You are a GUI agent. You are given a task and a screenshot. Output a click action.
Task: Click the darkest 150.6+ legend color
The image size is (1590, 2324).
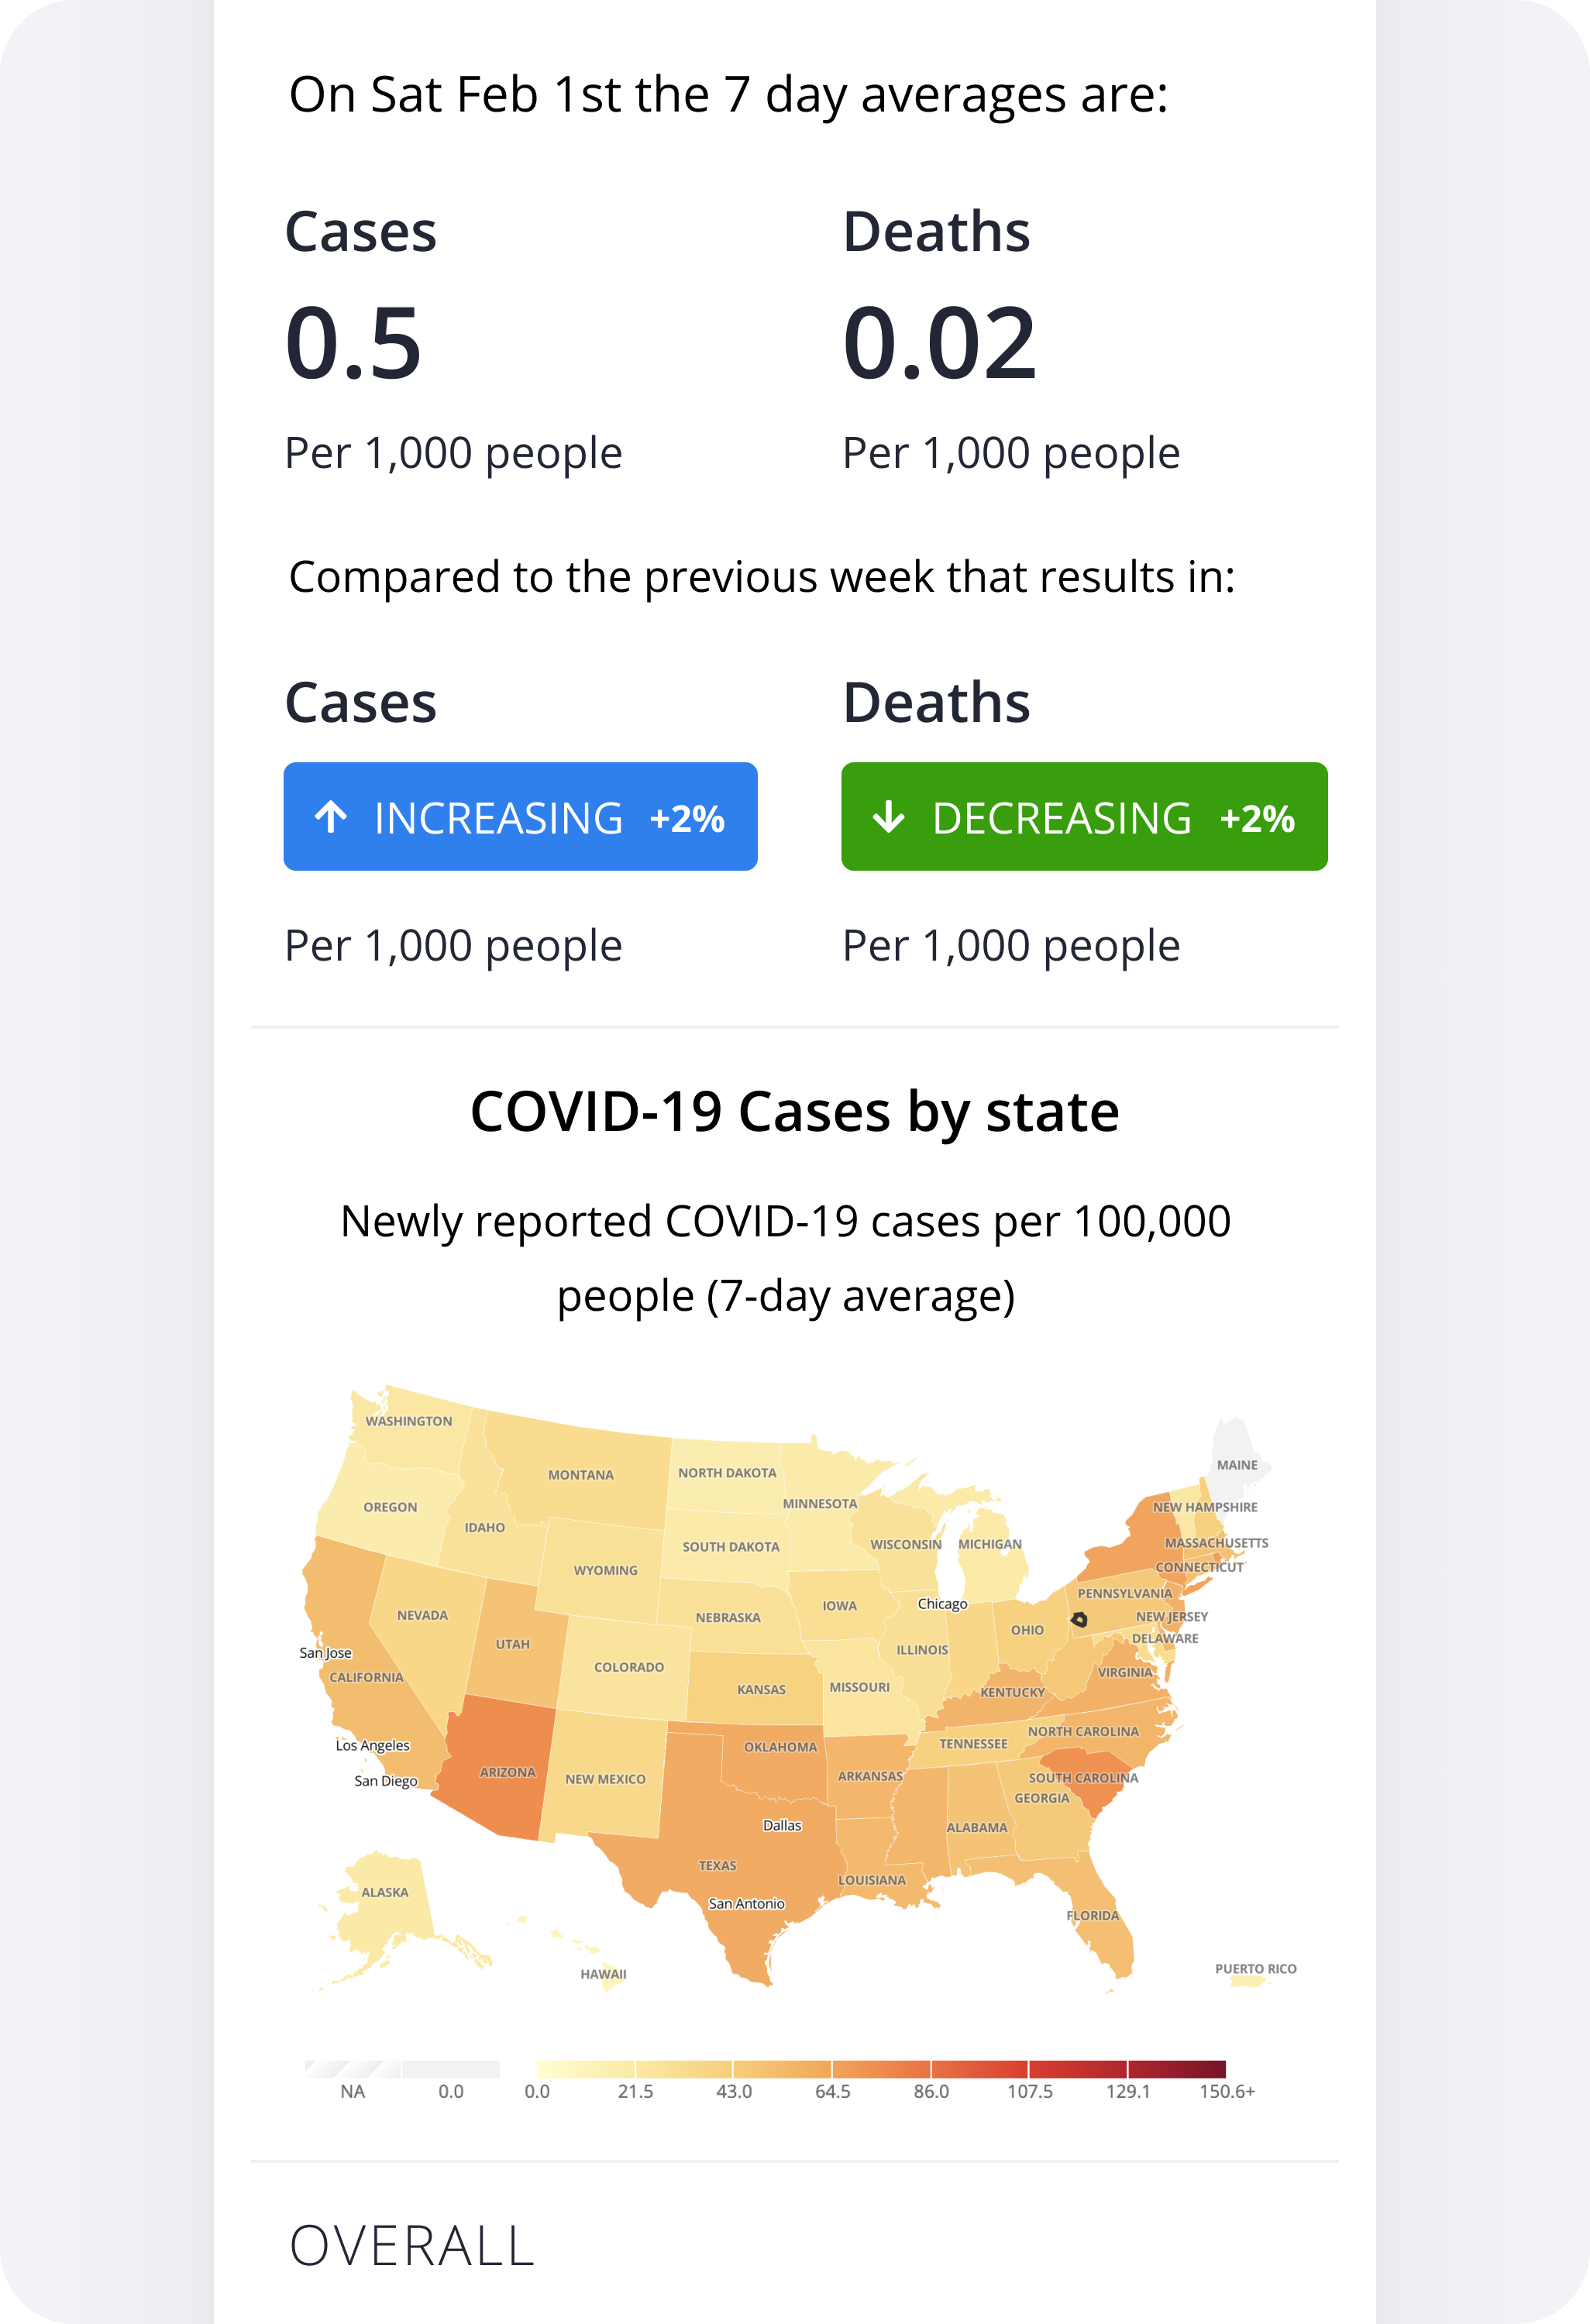(x=1177, y=2069)
